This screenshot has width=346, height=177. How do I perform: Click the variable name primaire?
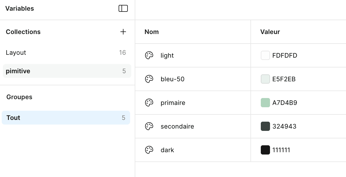pyautogui.click(x=173, y=103)
